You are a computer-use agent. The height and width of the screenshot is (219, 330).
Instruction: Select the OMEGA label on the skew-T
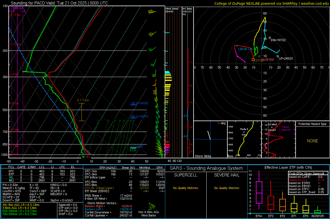point(17,8)
